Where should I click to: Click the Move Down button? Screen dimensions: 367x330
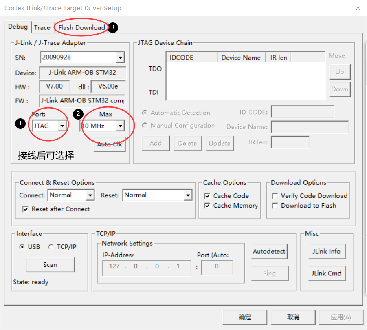click(x=340, y=89)
